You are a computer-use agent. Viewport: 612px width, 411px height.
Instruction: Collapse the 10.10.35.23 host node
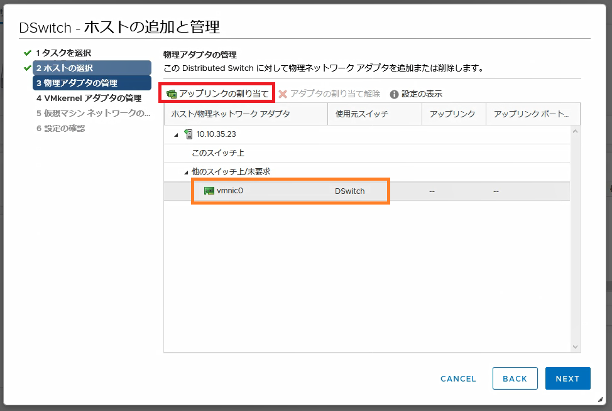[176, 134]
